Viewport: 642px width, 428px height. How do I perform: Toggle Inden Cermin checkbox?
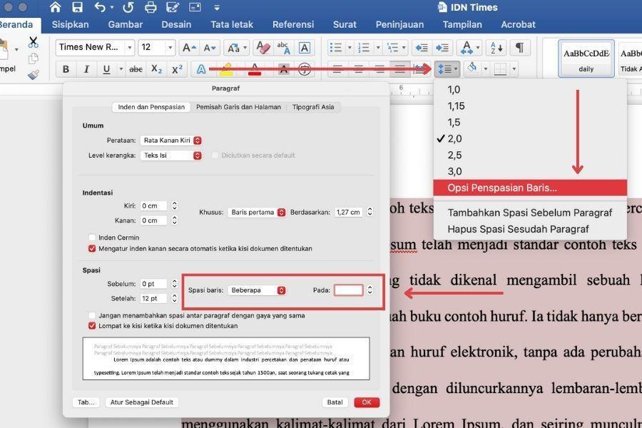click(92, 238)
